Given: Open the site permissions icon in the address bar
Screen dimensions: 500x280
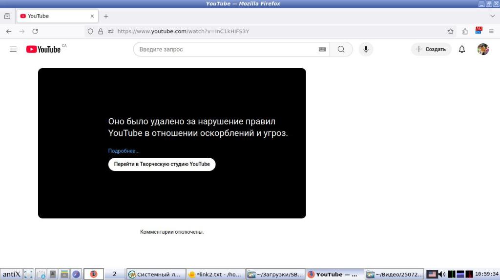Looking at the screenshot, I should (x=111, y=31).
